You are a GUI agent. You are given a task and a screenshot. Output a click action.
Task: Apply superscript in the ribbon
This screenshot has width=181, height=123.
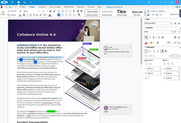[x=41, y=15]
